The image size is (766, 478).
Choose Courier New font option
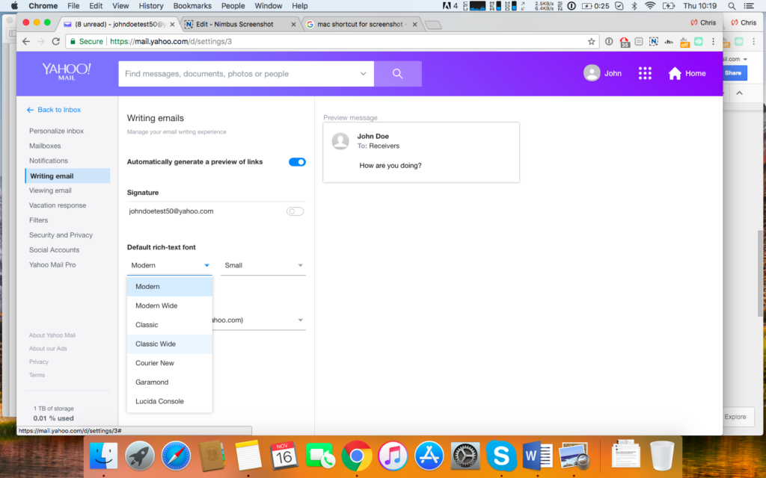point(155,363)
